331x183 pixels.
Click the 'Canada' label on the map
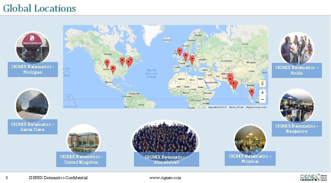tap(108, 54)
